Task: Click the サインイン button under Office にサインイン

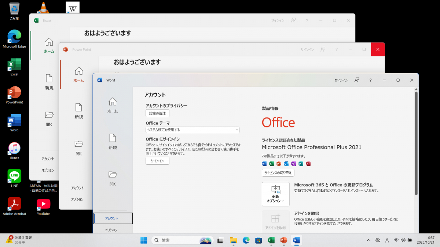Action: click(x=157, y=160)
